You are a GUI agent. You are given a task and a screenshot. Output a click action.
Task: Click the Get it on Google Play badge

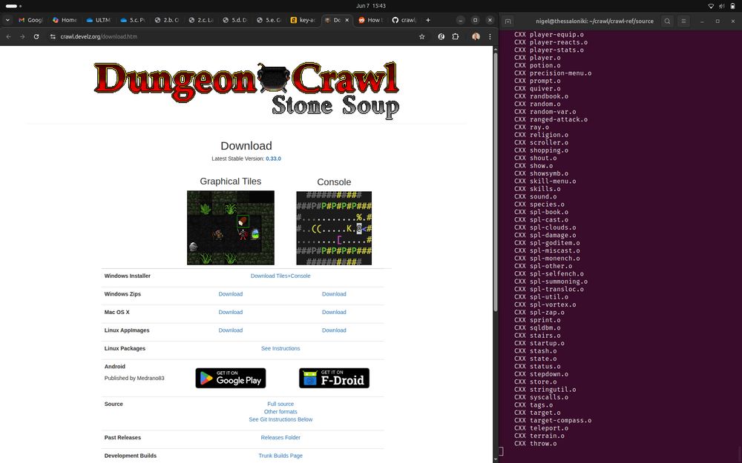(x=231, y=378)
